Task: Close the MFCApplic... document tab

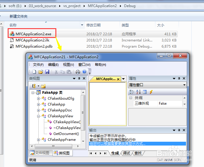Action: (118, 79)
